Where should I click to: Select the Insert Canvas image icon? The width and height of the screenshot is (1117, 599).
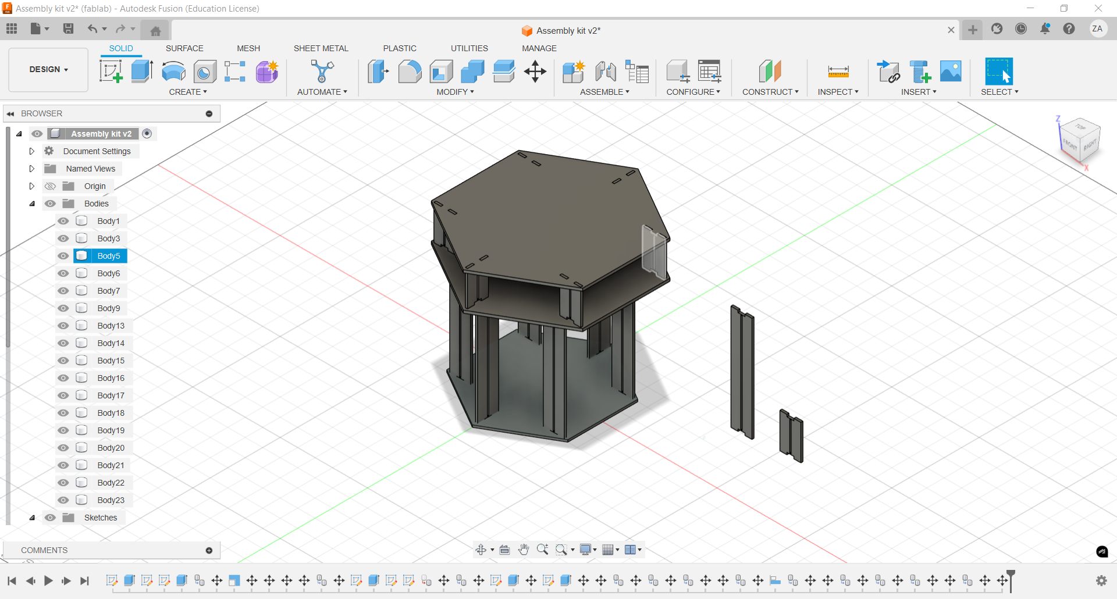951,72
